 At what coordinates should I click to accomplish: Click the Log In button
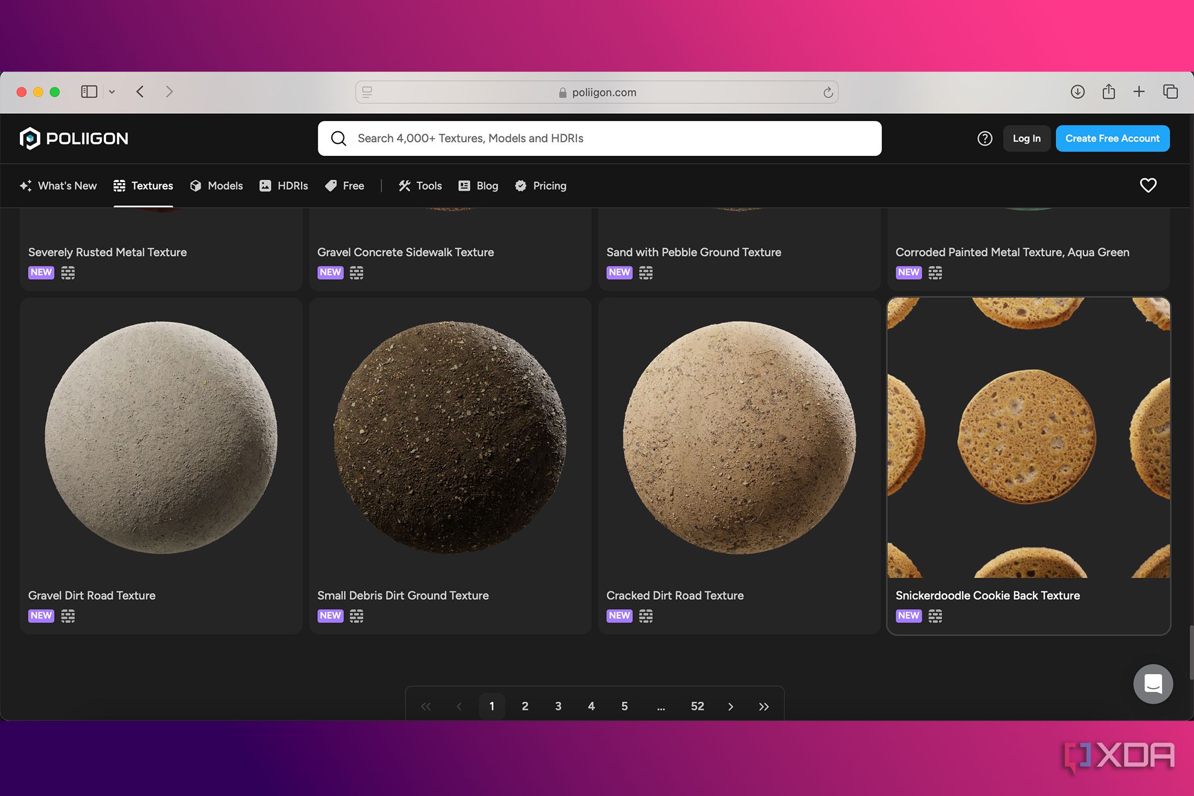coord(1026,138)
